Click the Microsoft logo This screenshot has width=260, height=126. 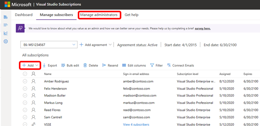coord(7,4)
